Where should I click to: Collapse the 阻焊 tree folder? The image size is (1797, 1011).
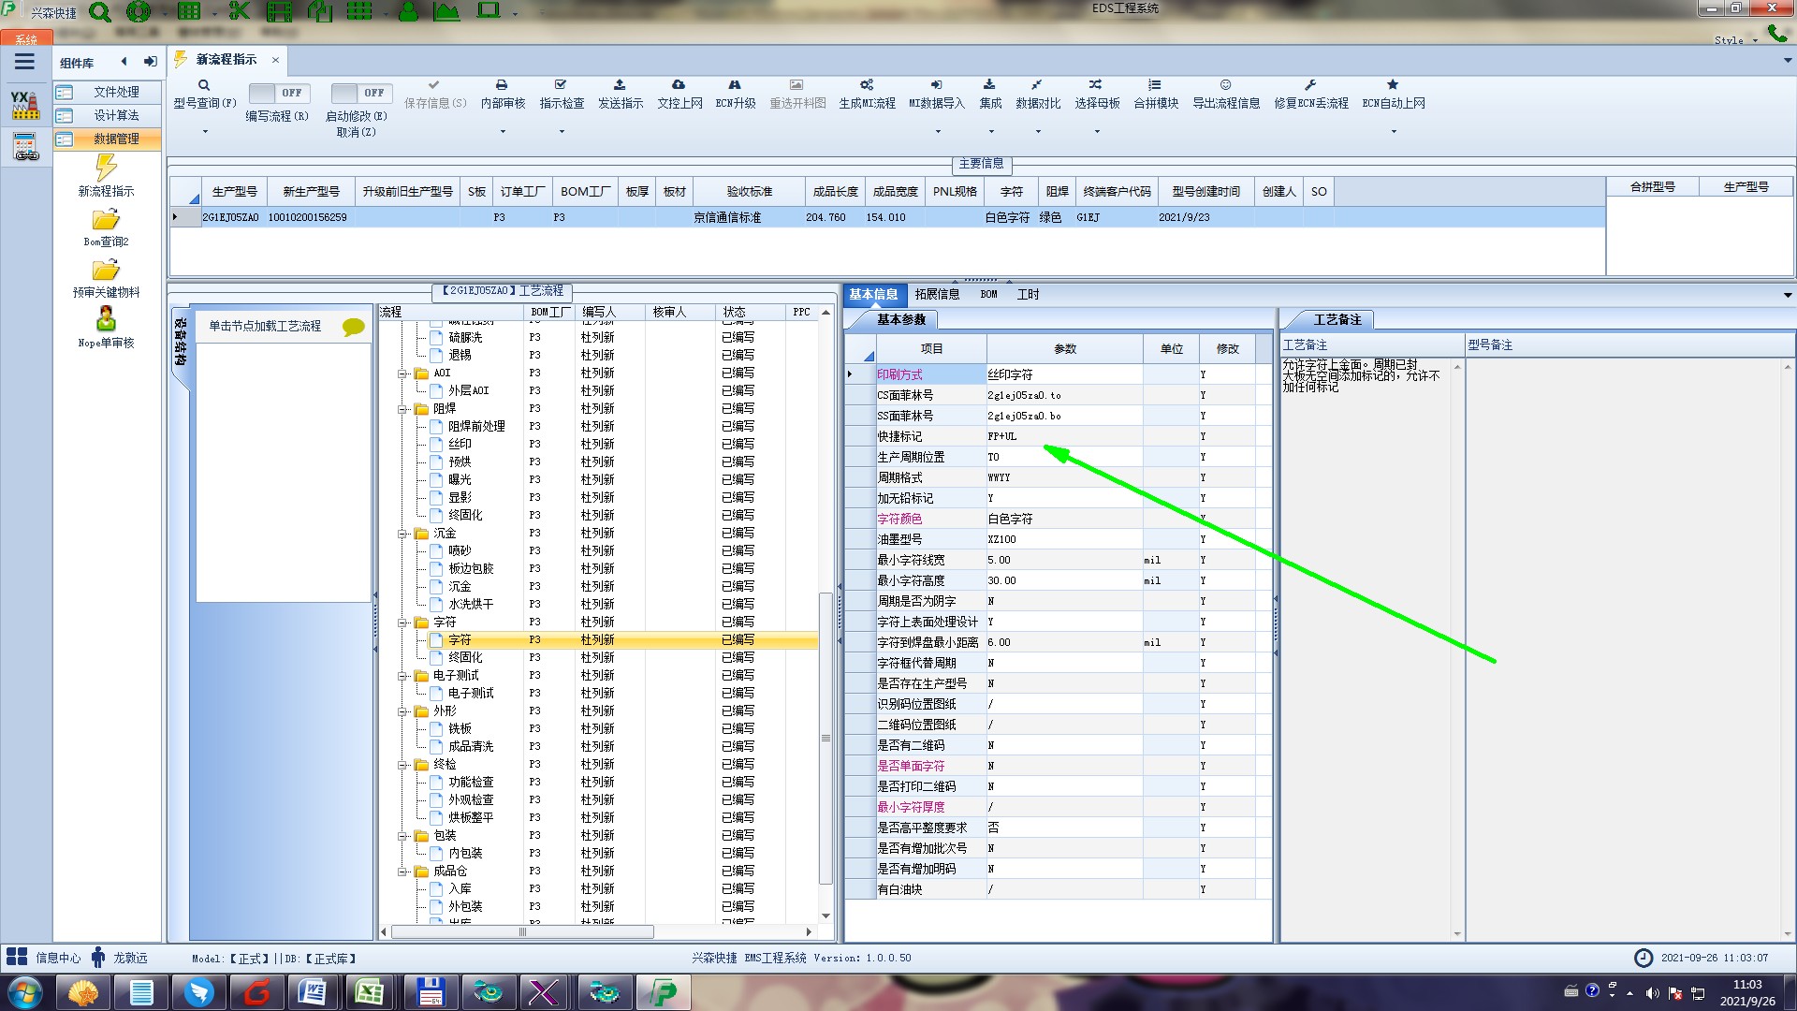(x=402, y=409)
